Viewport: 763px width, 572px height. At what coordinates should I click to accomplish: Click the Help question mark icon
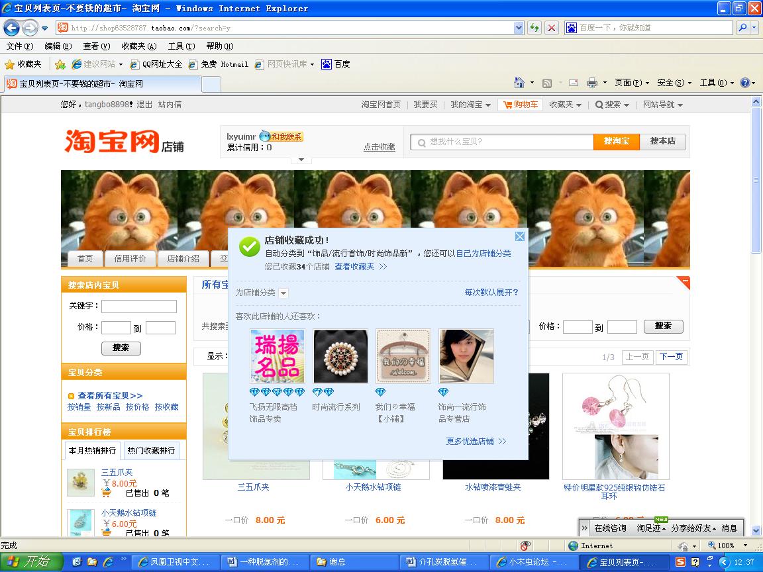point(744,83)
